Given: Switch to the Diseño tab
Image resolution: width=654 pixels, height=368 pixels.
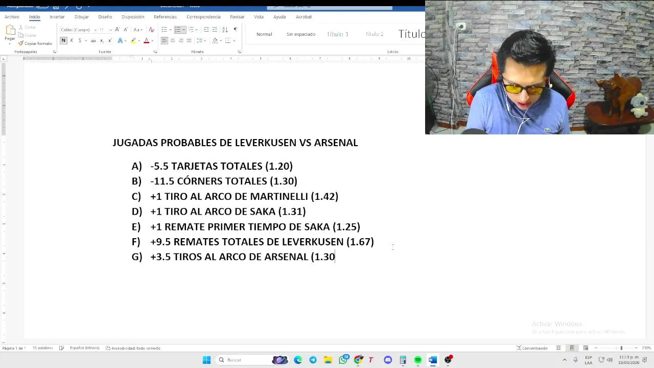Looking at the screenshot, I should click(x=105, y=17).
